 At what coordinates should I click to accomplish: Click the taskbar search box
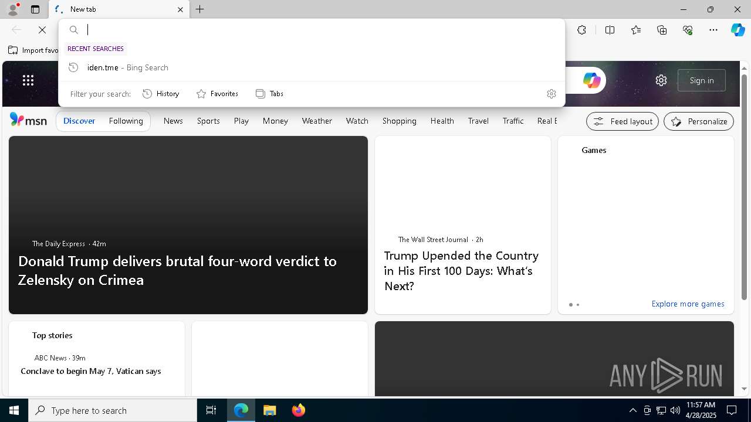click(113, 410)
